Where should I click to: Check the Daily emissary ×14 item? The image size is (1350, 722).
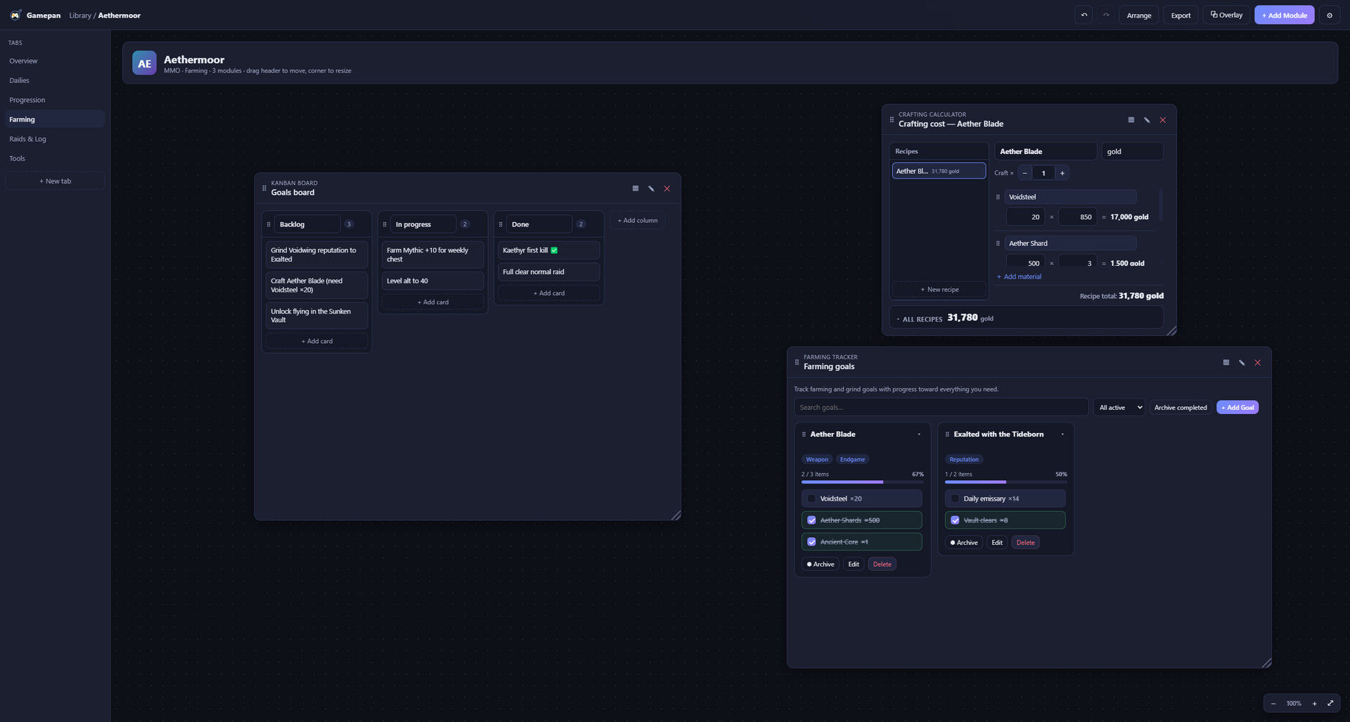(x=955, y=498)
